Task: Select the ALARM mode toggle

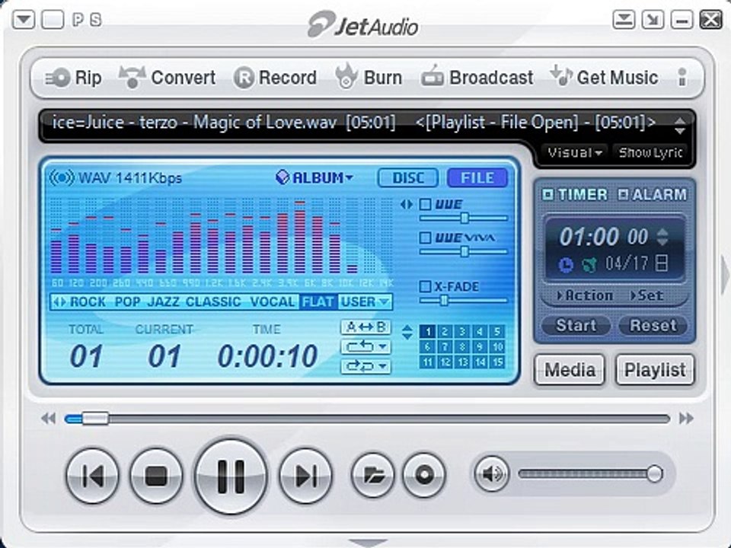Action: point(653,194)
